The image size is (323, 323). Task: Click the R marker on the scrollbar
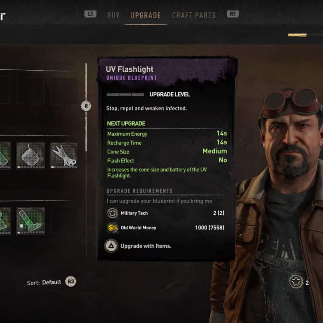tap(86, 106)
